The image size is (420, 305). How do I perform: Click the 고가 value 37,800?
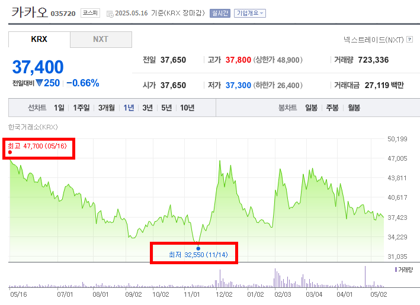238,60
